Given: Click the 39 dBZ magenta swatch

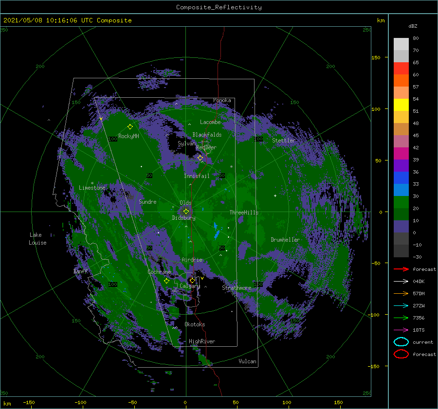Looking at the screenshot, I should point(401,153).
